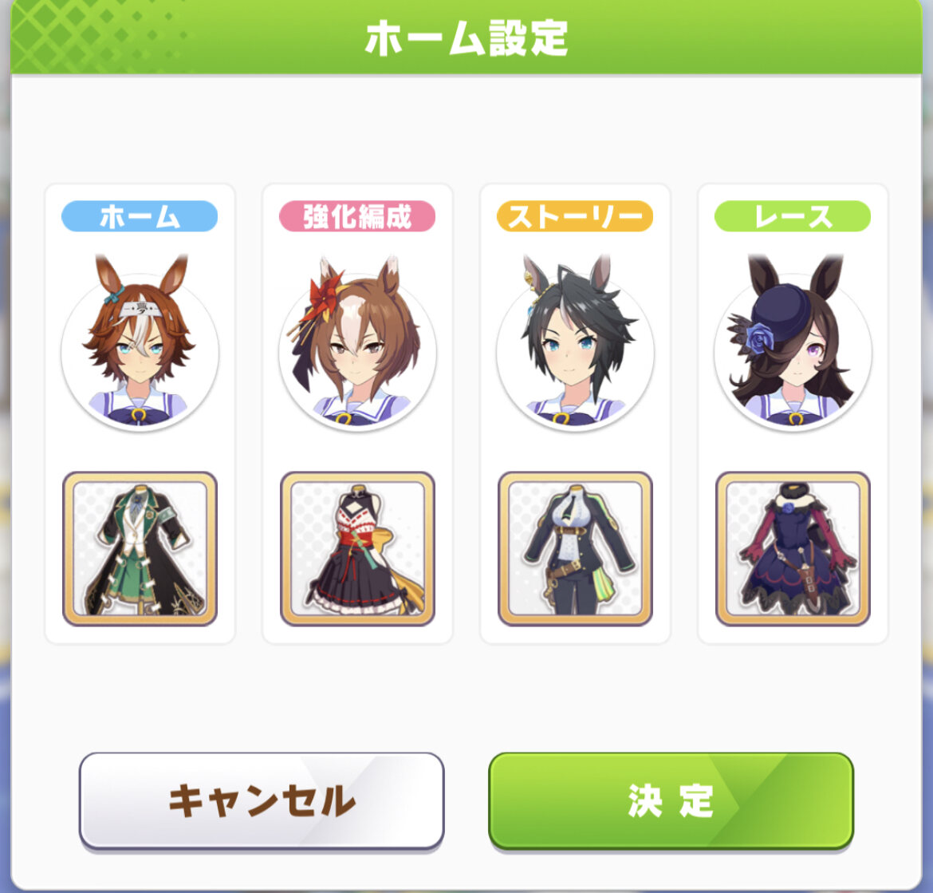Open the red sash black skirt outfit

(x=357, y=549)
